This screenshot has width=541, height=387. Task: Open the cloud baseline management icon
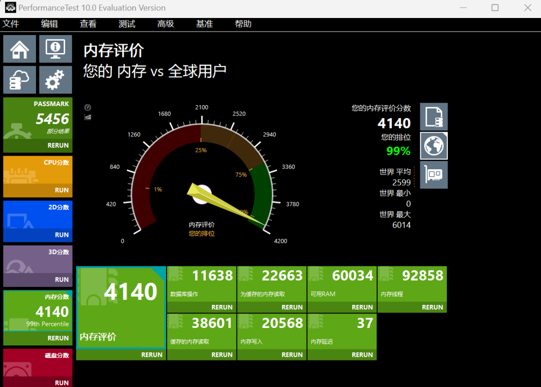[x=20, y=80]
